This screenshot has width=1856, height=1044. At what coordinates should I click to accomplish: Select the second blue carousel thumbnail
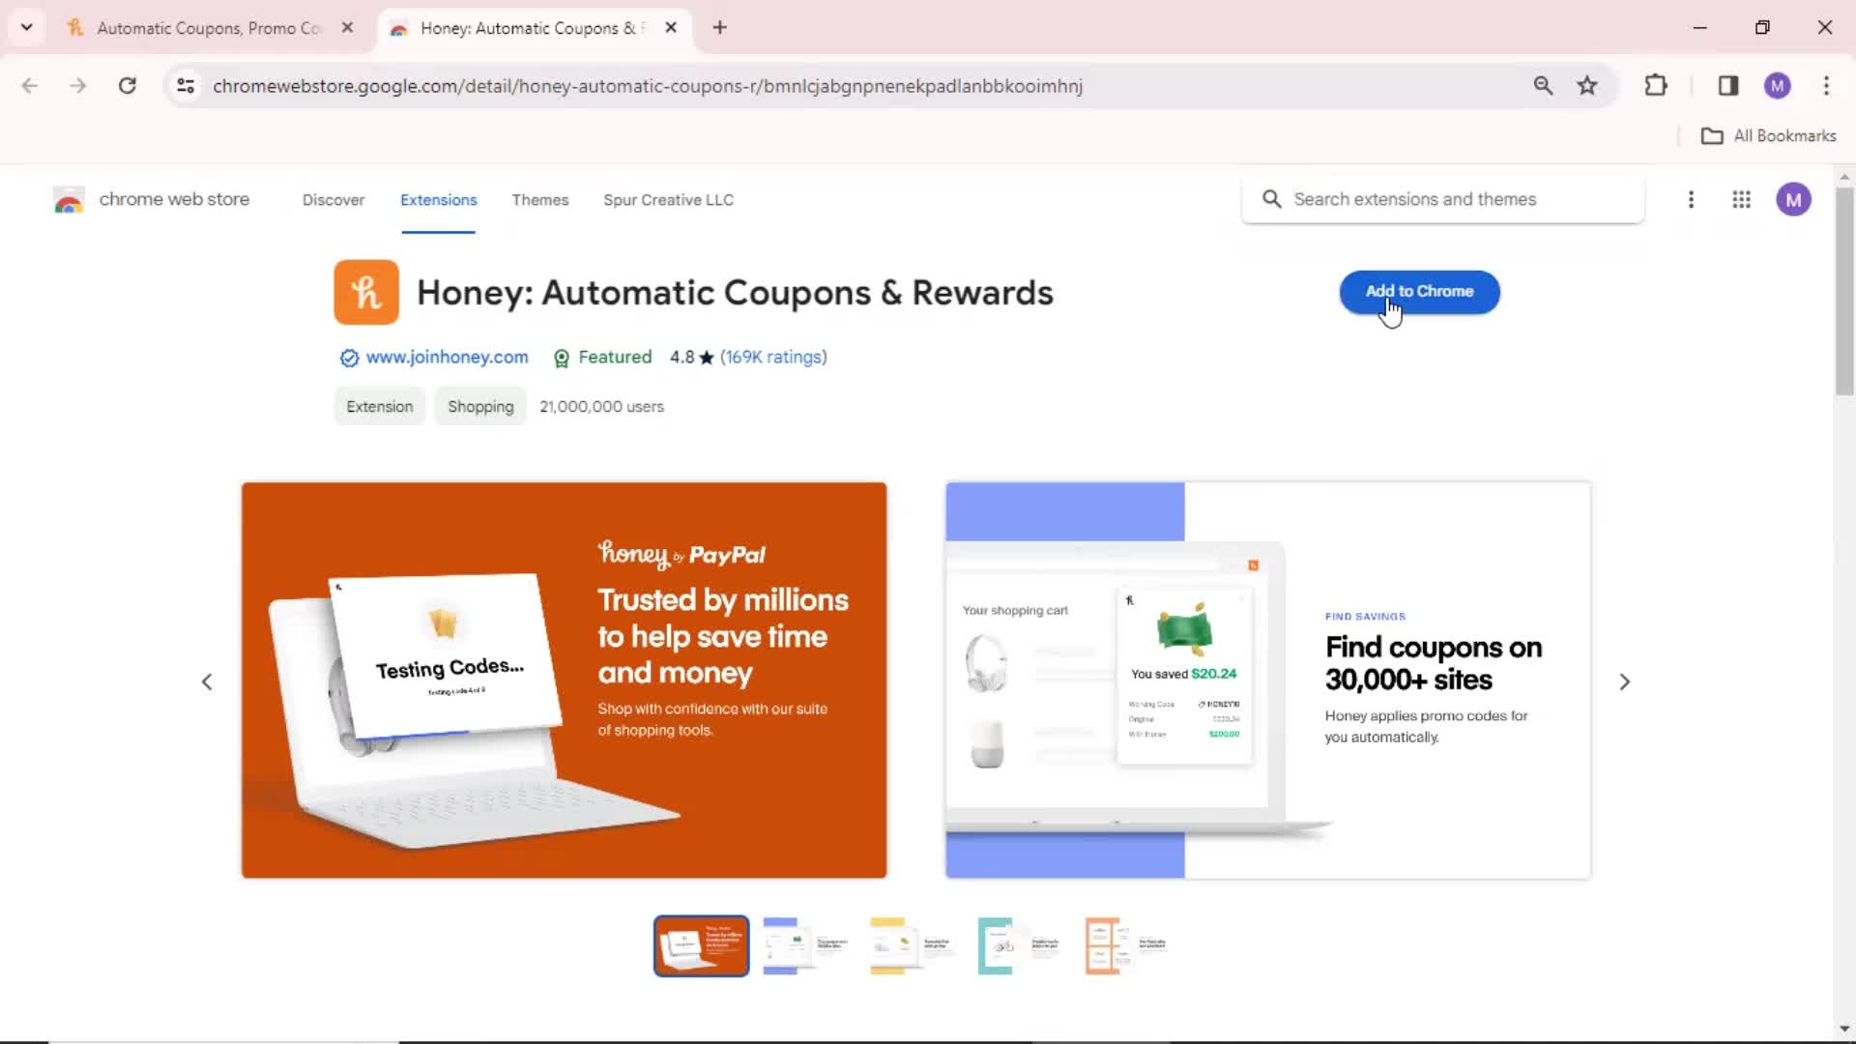tap(807, 946)
